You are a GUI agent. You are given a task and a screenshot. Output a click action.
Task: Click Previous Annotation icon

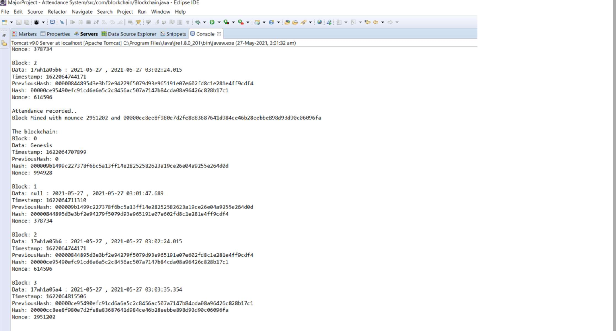pos(353,22)
